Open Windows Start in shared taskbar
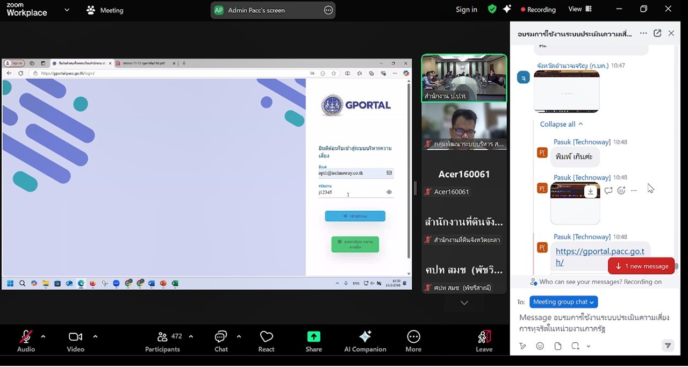 10,283
